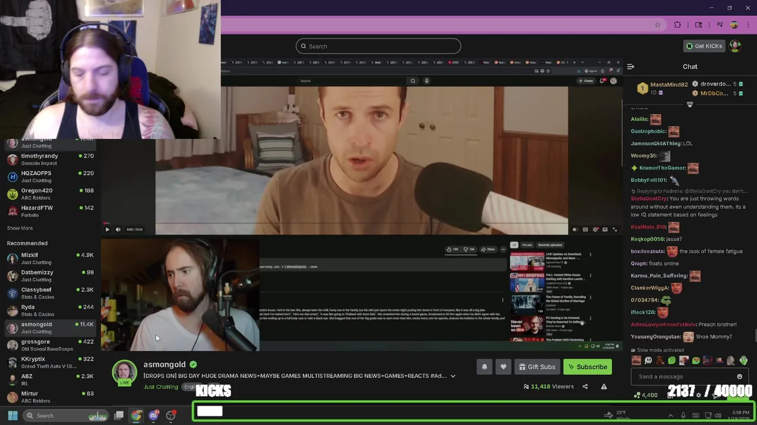This screenshot has width=757, height=425.
Task: Open Chrome media controls icon
Action: (720, 25)
